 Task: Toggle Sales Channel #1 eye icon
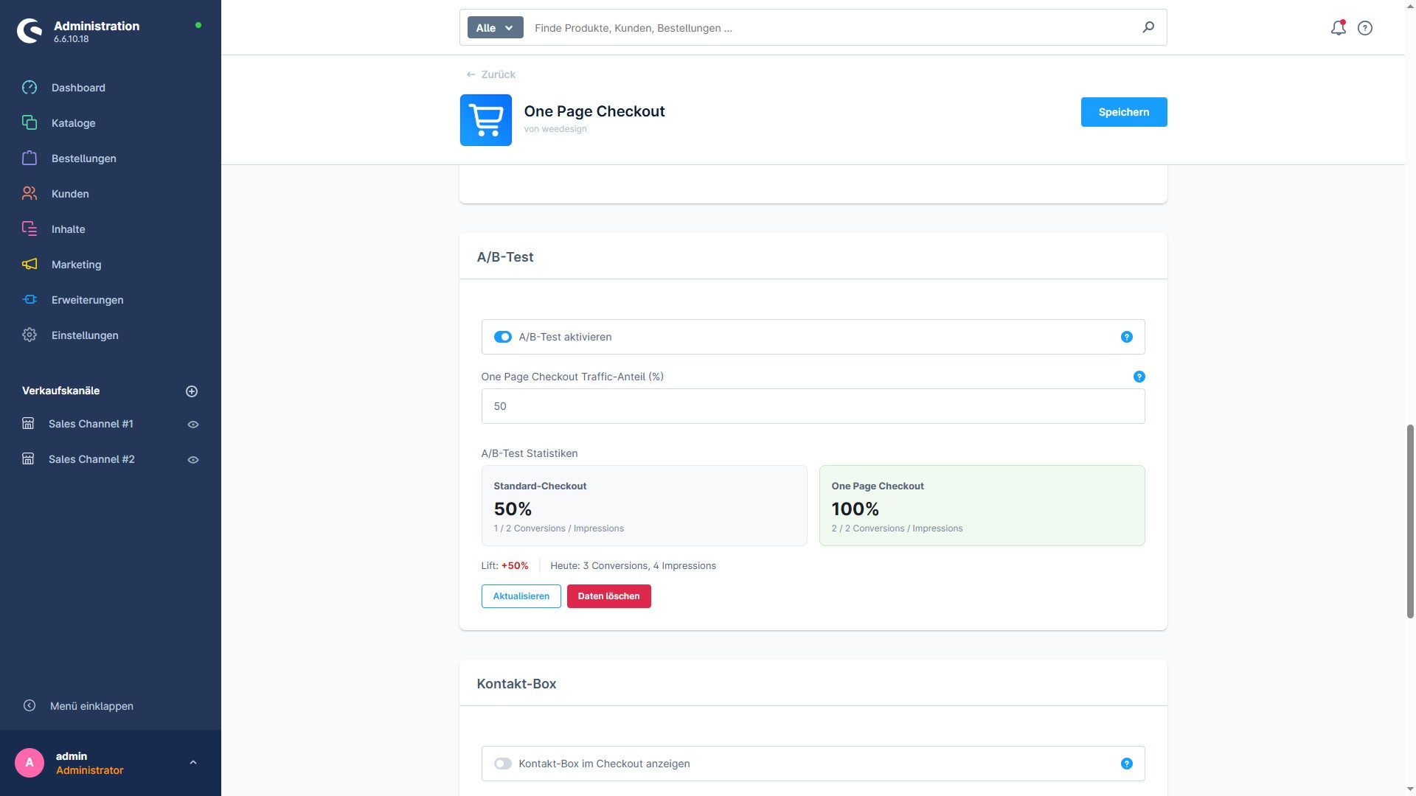click(193, 425)
